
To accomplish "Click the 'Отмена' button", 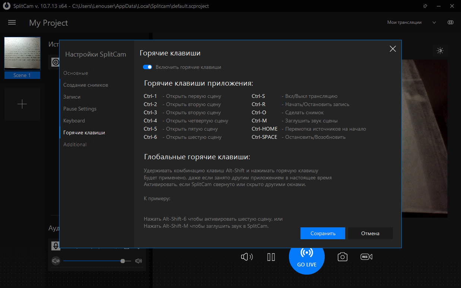I will coord(370,233).
